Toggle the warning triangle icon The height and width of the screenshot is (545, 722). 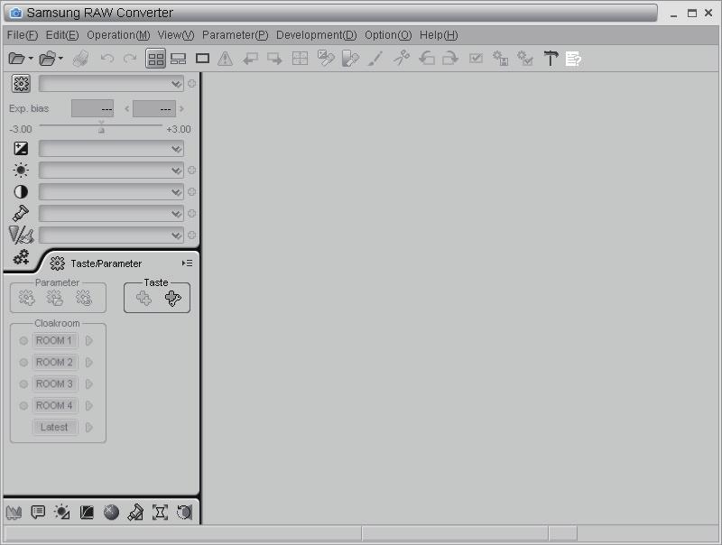point(225,59)
